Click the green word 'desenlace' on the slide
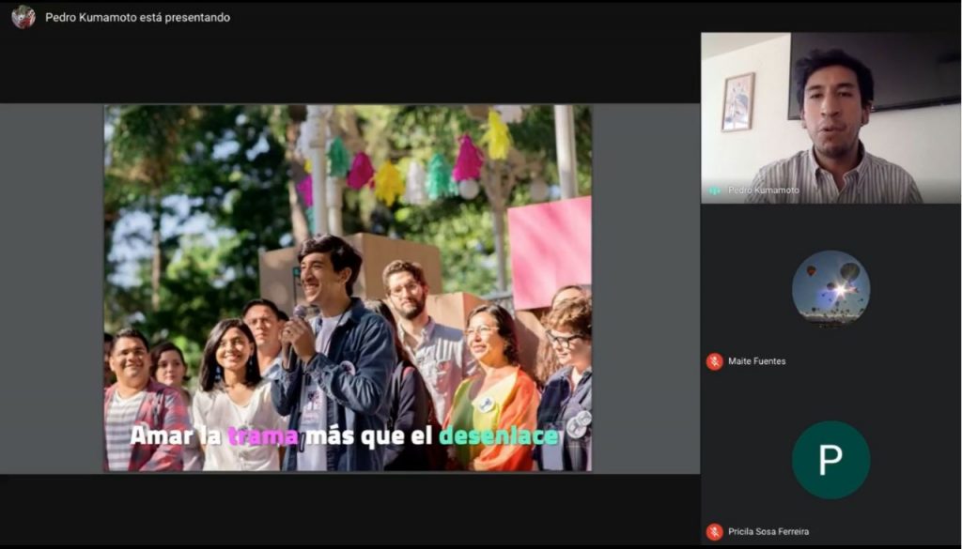 coord(499,436)
